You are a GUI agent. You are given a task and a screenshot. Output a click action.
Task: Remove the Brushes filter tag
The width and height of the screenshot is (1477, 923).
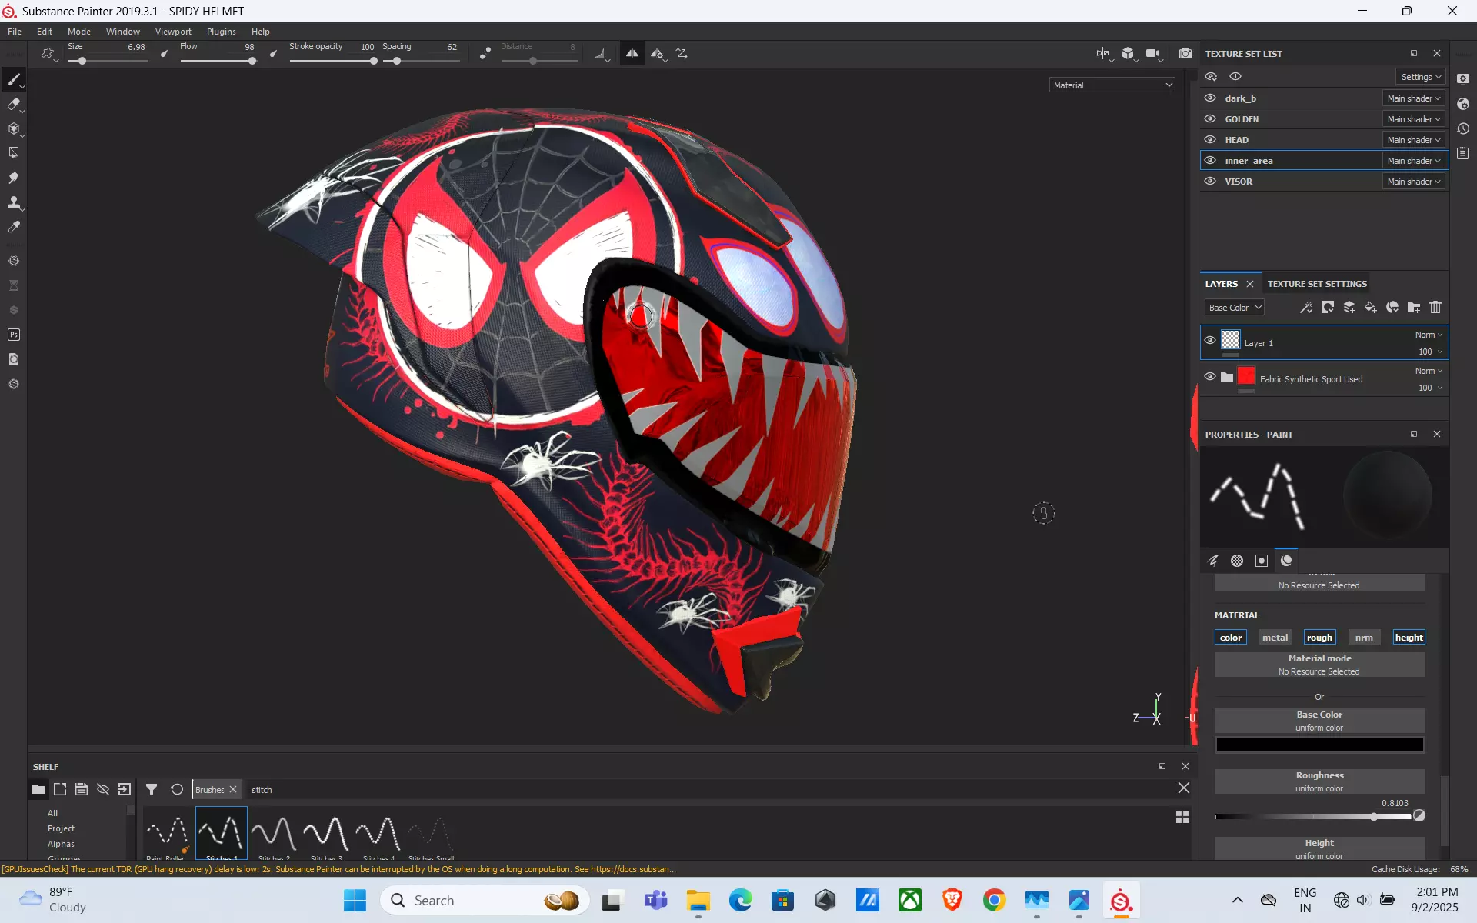(x=233, y=789)
